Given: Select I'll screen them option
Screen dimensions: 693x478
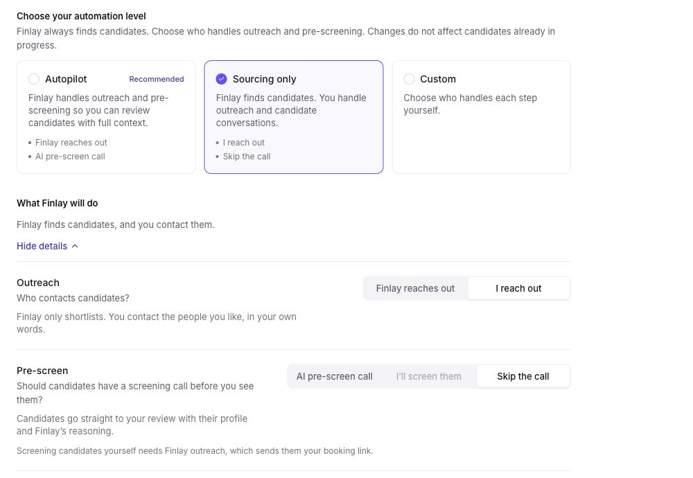Looking at the screenshot, I should click(429, 376).
